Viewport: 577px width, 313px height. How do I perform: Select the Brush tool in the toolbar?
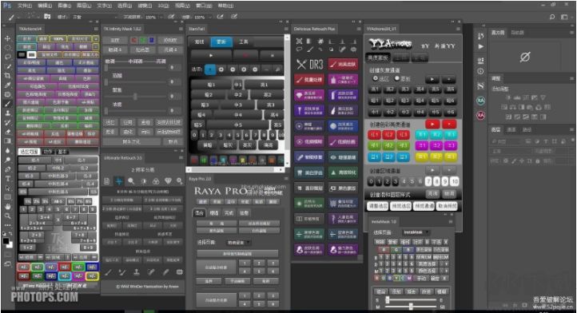point(7,104)
